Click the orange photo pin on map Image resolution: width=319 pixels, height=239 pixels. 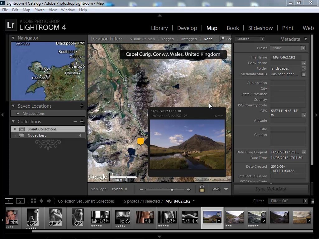140,141
